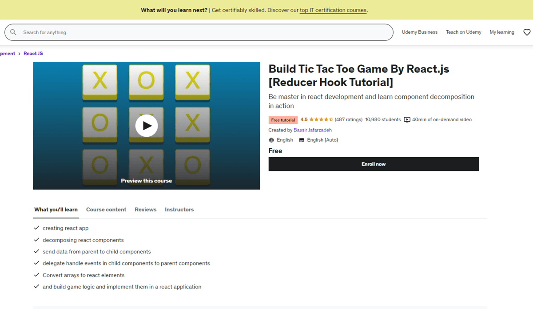Click Teach on Udemy

click(463, 32)
